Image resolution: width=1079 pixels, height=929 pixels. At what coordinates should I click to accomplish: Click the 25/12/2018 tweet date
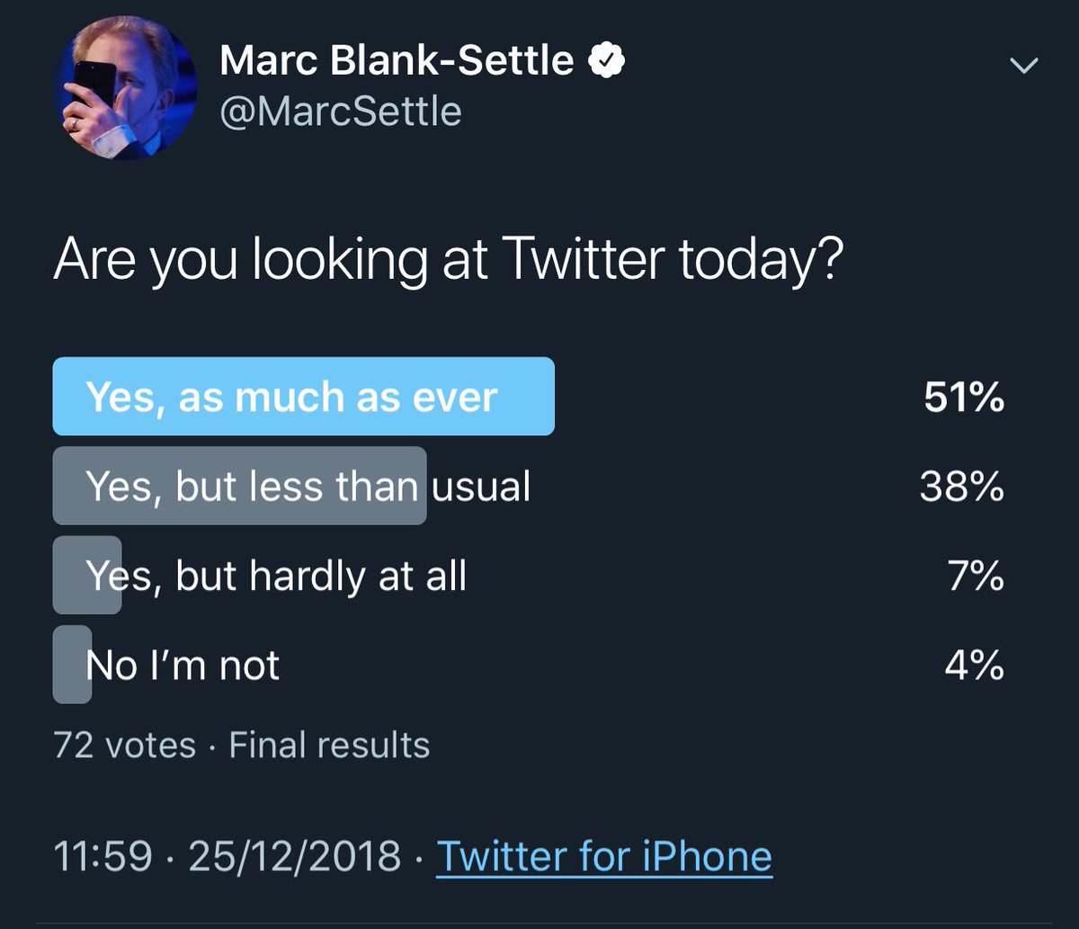coord(294,856)
